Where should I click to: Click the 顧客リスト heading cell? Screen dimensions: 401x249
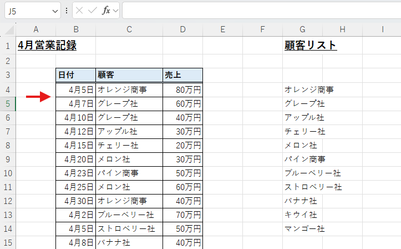click(x=309, y=46)
